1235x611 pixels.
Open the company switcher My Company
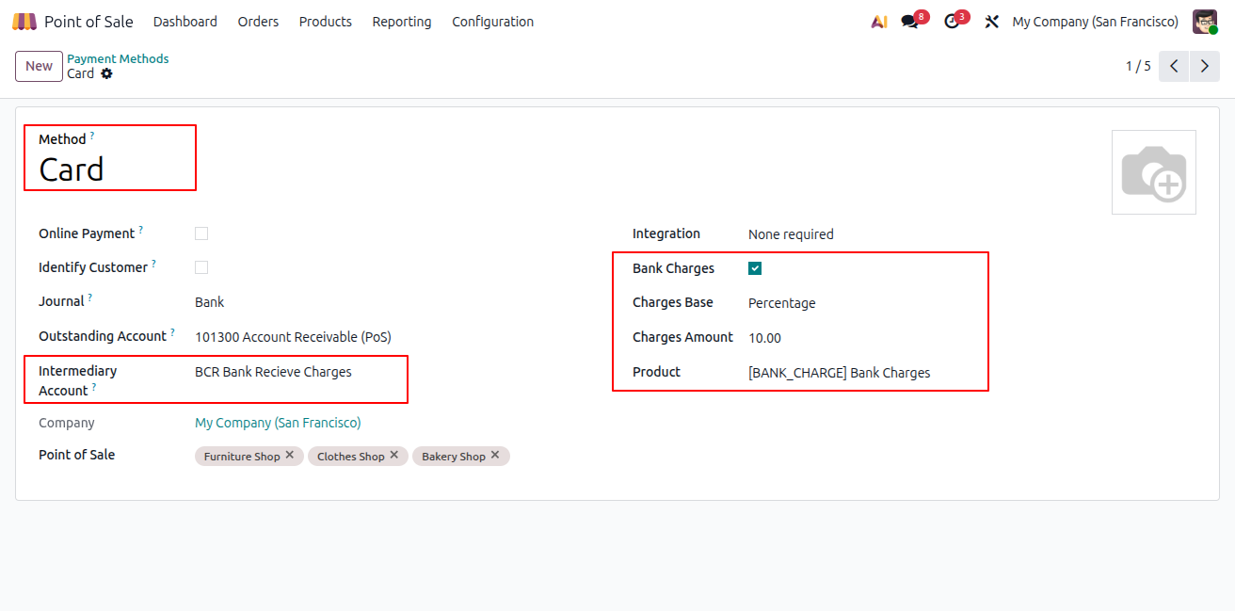(x=1096, y=22)
